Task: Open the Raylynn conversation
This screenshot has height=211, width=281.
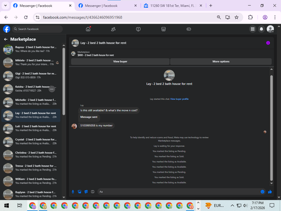Action: click(x=31, y=194)
